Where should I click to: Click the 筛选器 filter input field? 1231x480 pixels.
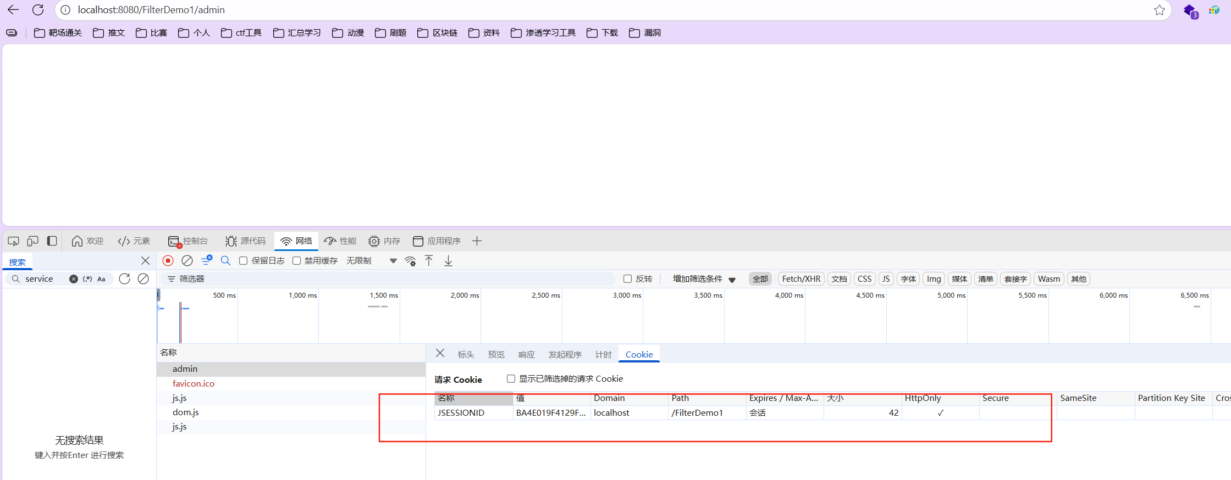tap(388, 279)
